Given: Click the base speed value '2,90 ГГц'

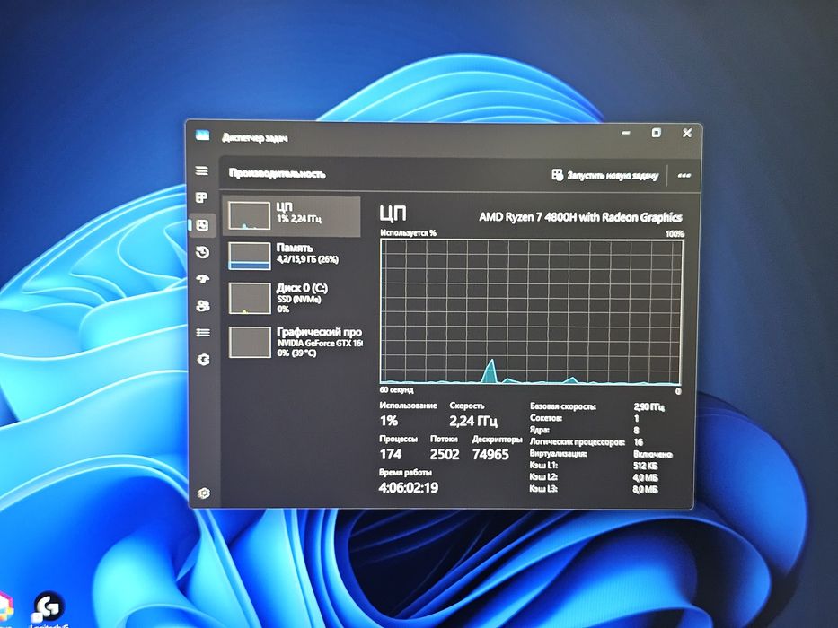Looking at the screenshot, I should (648, 407).
